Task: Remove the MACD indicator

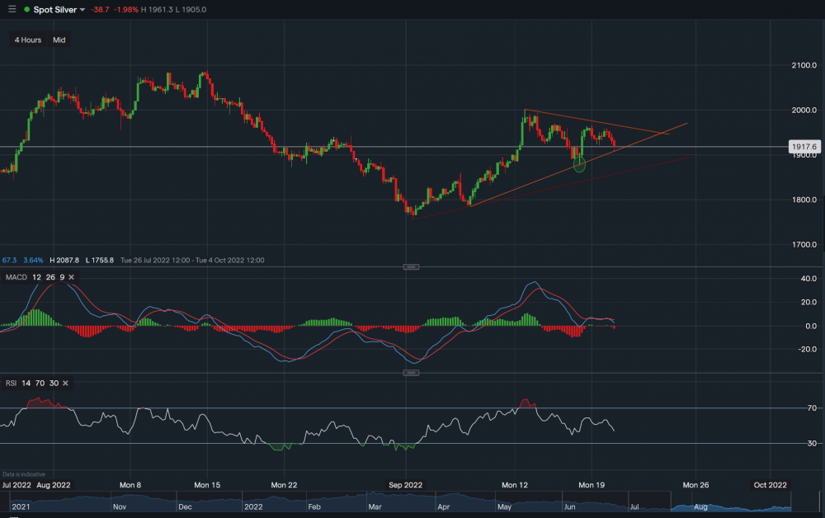Action: (71, 277)
